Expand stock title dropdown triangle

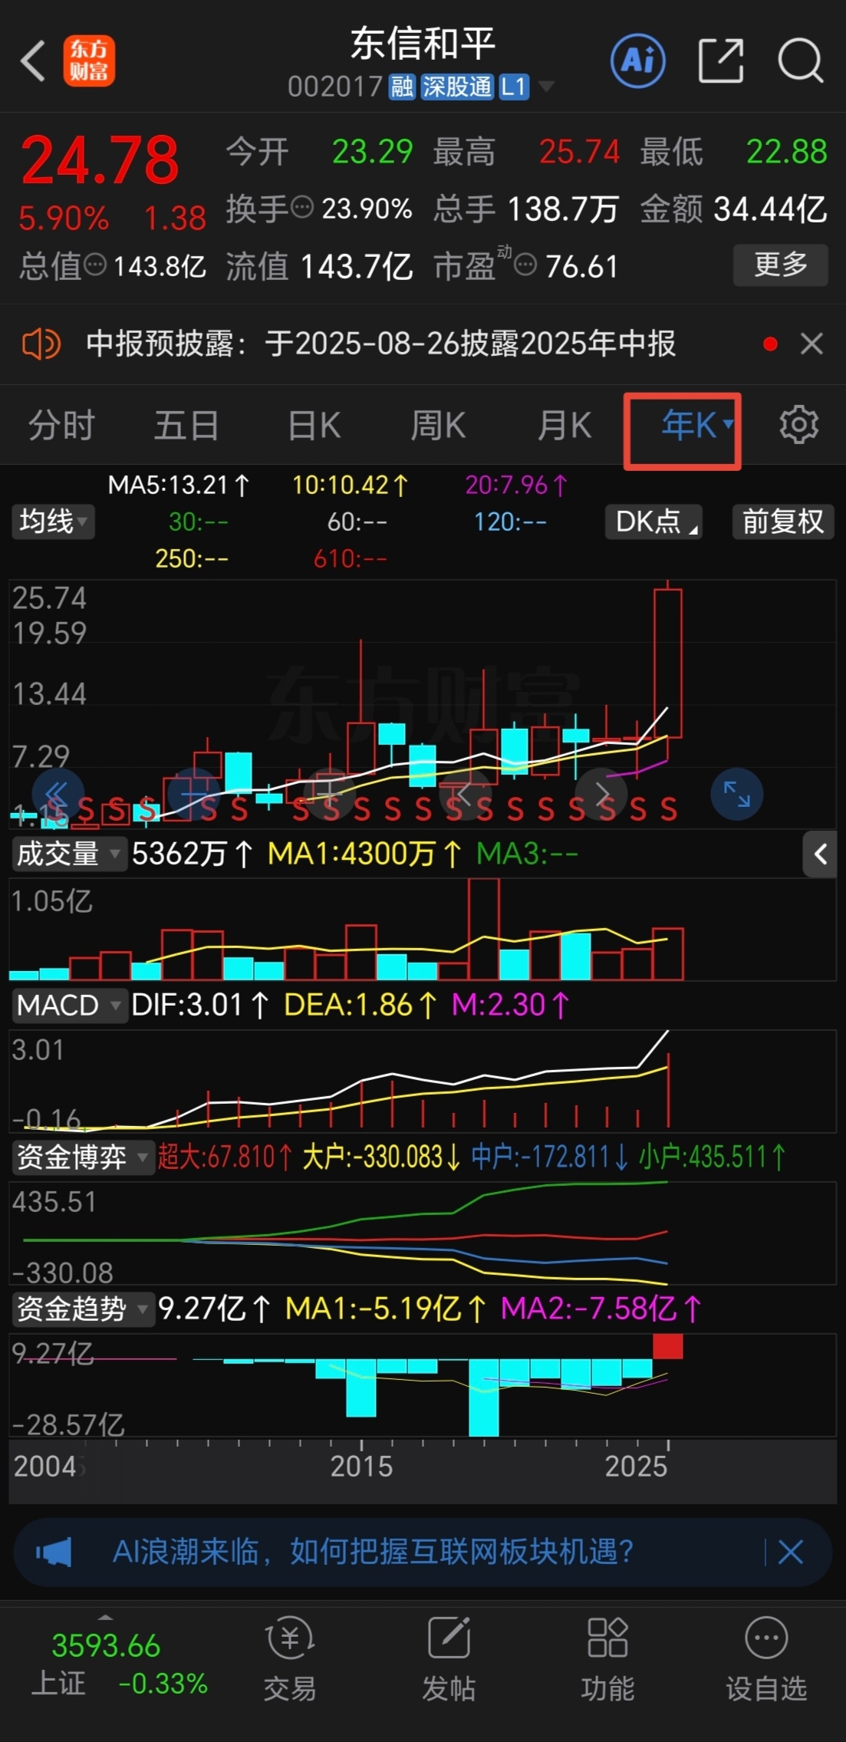click(x=546, y=86)
